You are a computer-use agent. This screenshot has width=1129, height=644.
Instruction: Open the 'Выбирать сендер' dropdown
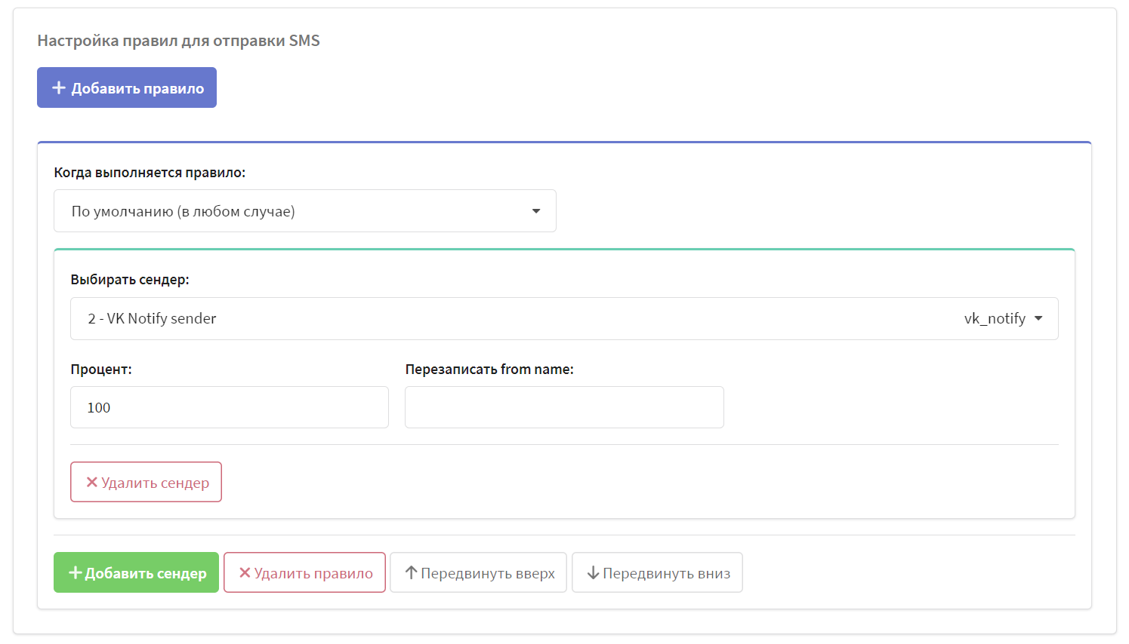point(564,318)
